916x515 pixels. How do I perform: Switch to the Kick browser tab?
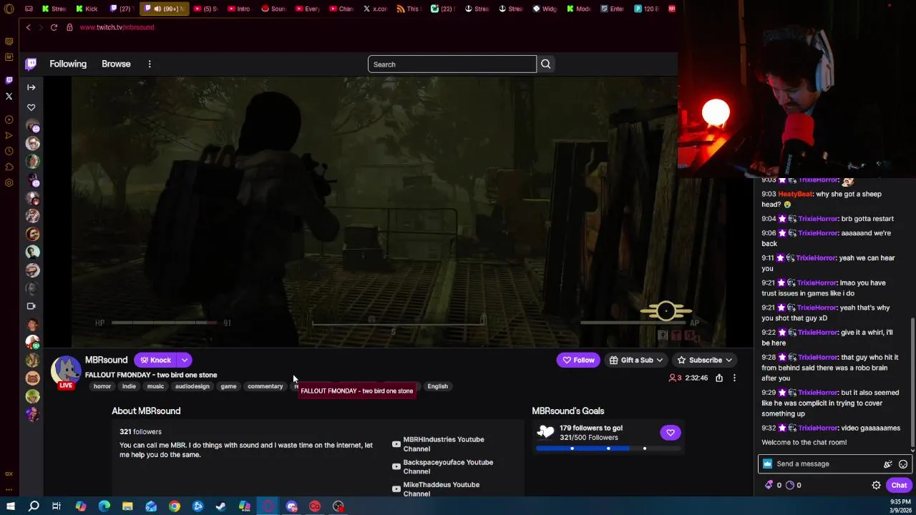[87, 9]
